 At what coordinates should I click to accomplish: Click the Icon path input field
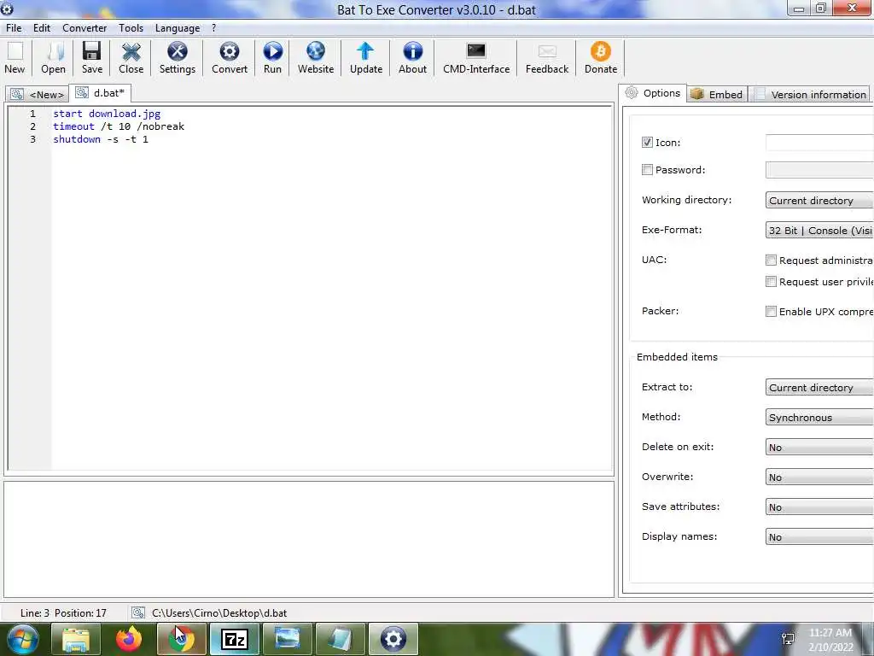point(819,143)
